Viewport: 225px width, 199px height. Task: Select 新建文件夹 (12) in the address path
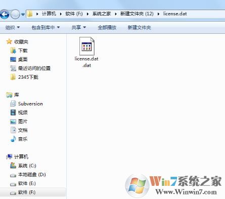coord(137,14)
